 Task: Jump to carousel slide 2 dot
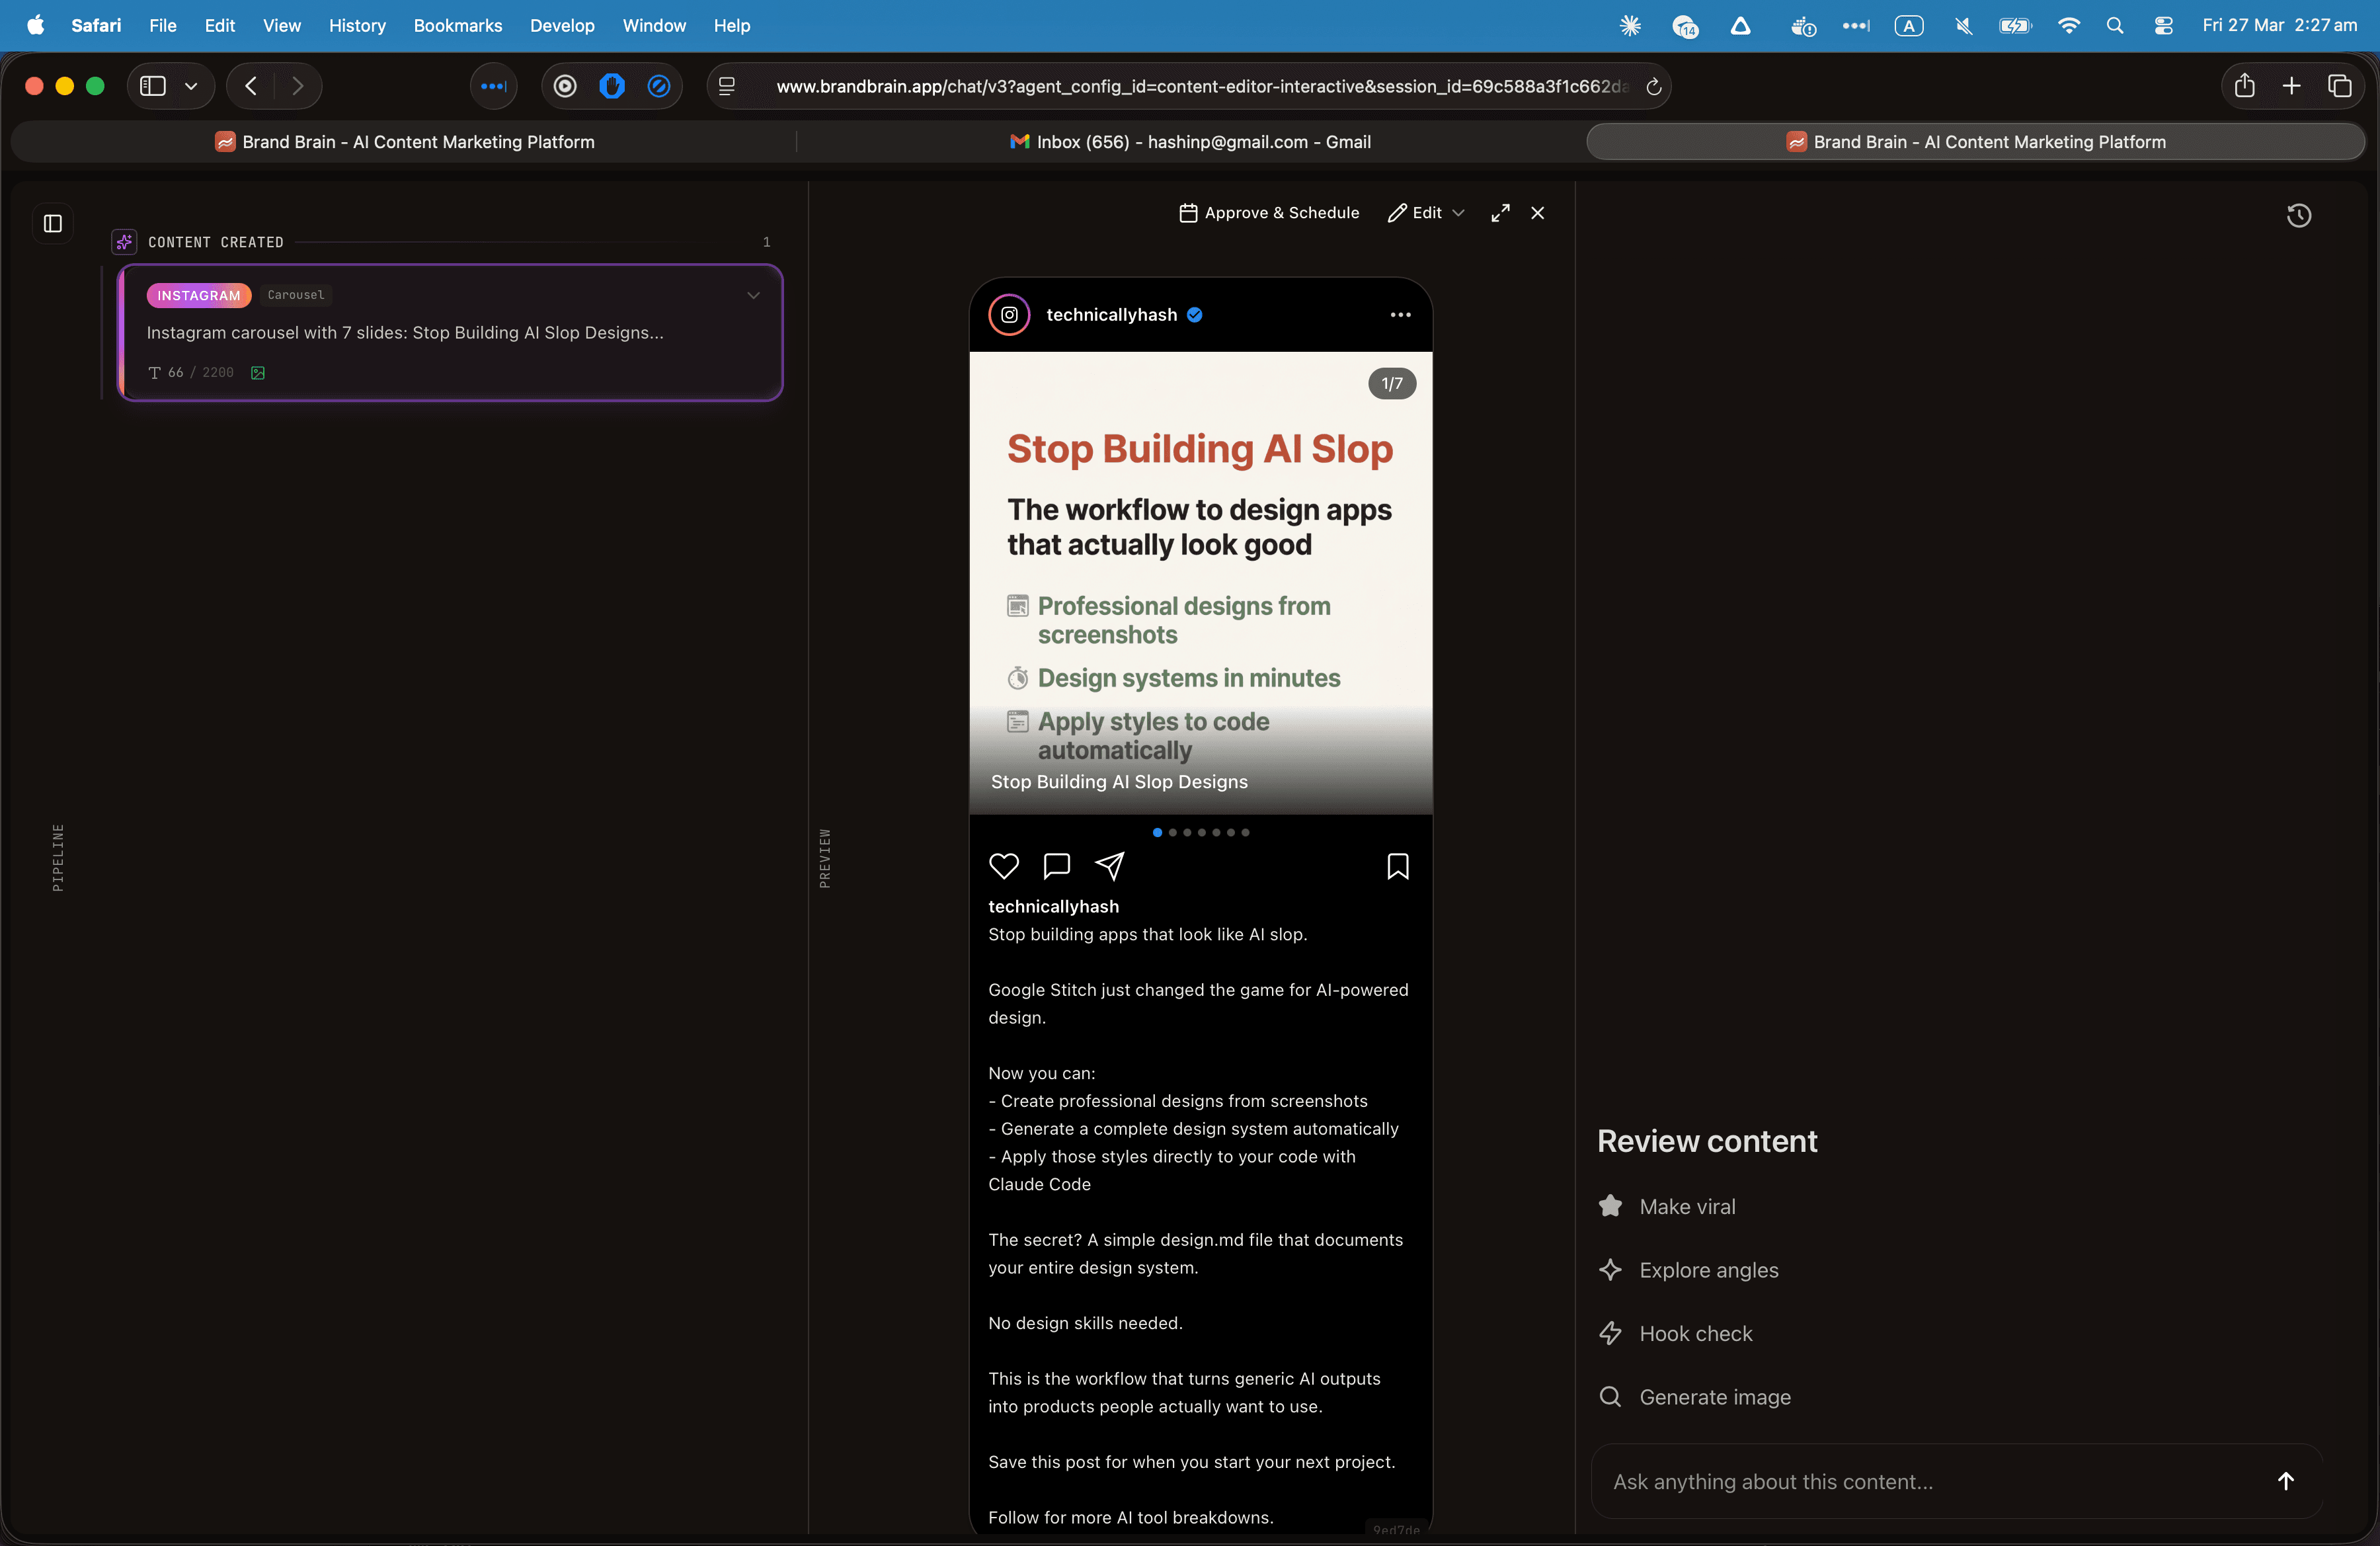click(x=1172, y=833)
